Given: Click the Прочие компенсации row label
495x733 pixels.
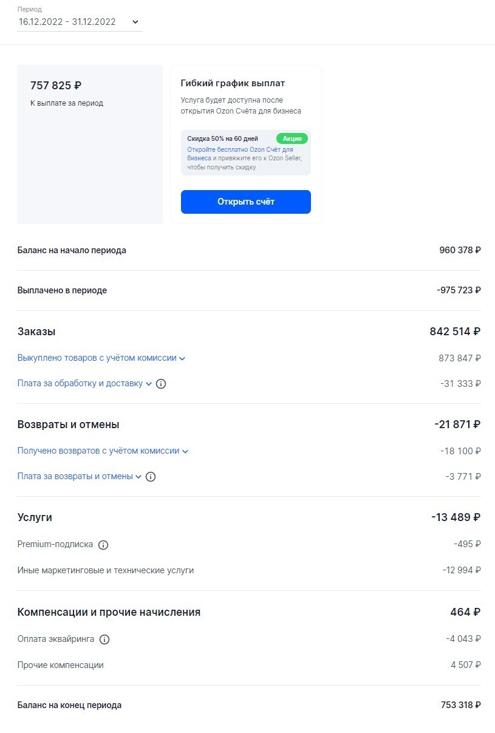Looking at the screenshot, I should (60, 665).
